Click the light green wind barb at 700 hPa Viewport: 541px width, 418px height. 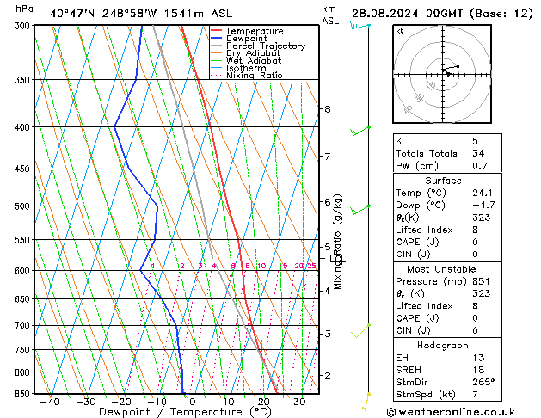[361, 330]
